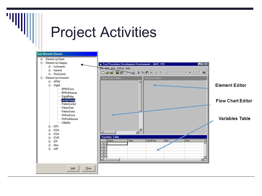Click the Flow Chart Editor scroll-right arrow

[137, 132]
